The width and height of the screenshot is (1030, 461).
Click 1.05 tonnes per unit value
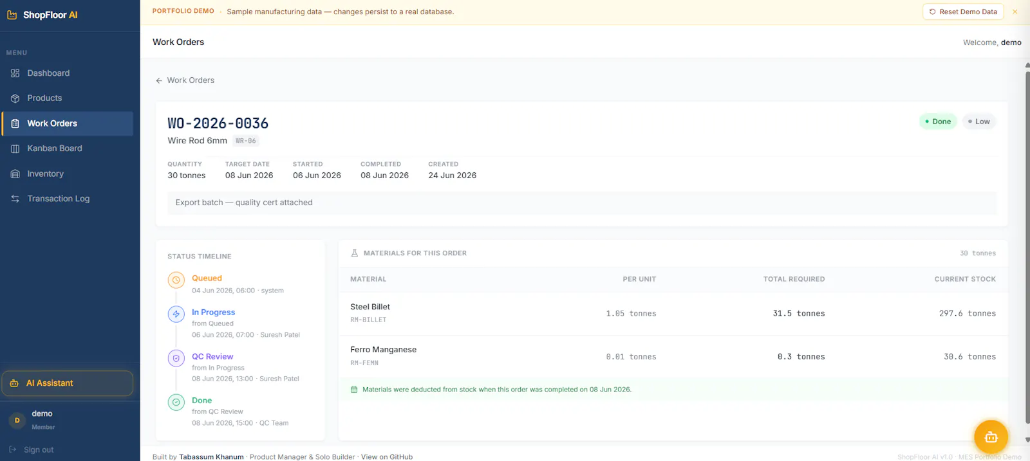click(631, 314)
